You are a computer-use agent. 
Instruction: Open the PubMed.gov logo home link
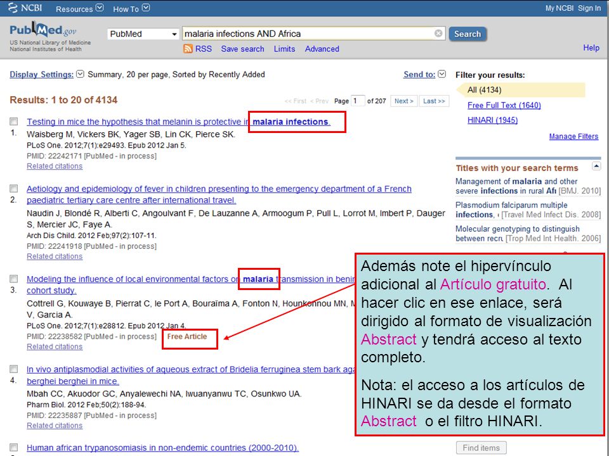(43, 30)
